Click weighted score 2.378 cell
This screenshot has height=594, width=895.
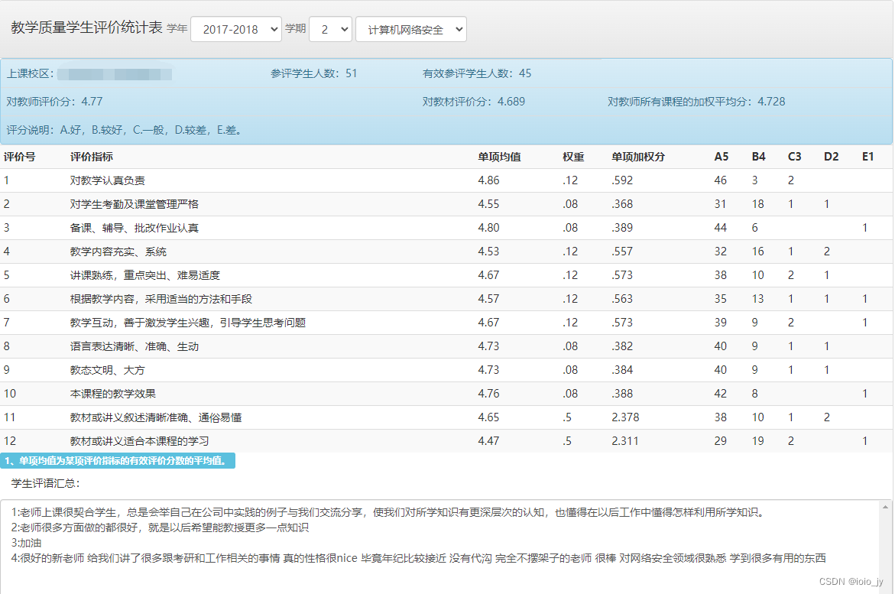pos(626,417)
